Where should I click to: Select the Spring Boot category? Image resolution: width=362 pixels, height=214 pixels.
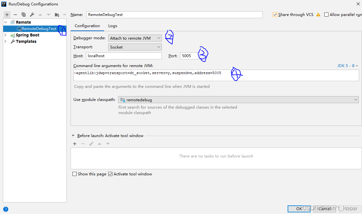27,35
